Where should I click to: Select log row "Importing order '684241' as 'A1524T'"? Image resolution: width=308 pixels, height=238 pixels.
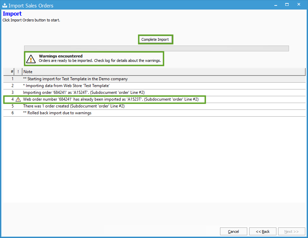155,92
